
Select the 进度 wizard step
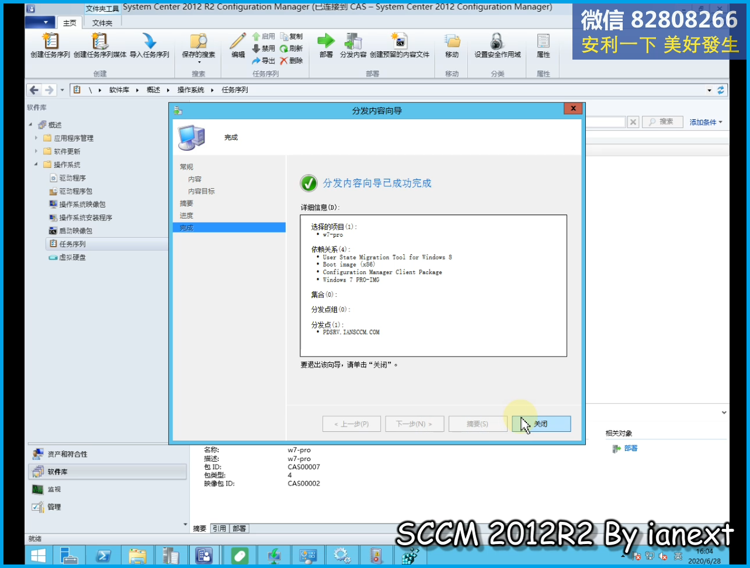[186, 216]
